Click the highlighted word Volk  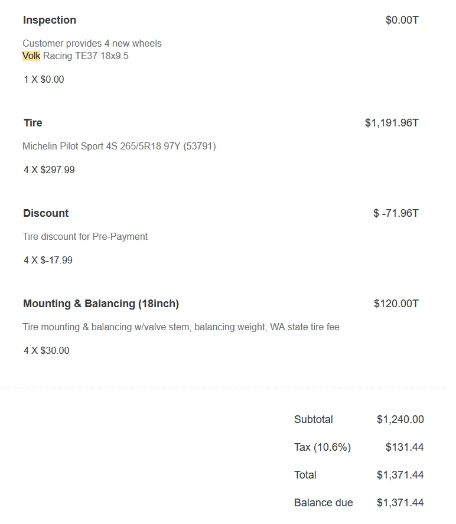tap(31, 56)
